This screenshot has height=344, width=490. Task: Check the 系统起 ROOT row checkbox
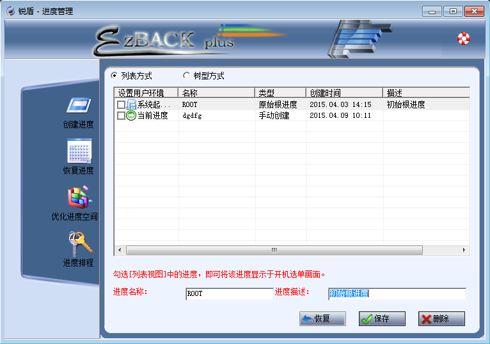pos(121,104)
